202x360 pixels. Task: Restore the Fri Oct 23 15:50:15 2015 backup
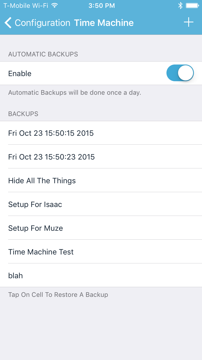[x=51, y=133]
